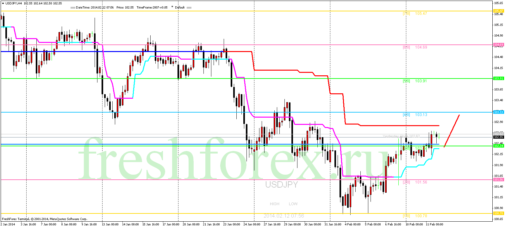
Task: Click the grey USDJPY watermark label
Action: pyautogui.click(x=282, y=185)
